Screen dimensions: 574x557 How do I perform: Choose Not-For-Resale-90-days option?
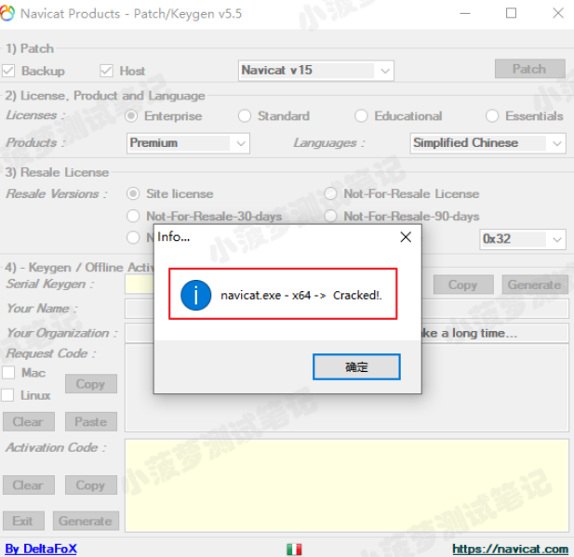pyautogui.click(x=330, y=216)
